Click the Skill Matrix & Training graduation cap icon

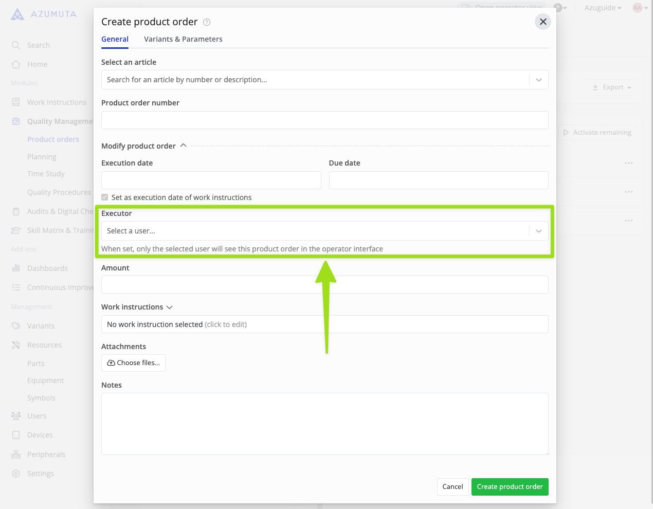coord(16,230)
